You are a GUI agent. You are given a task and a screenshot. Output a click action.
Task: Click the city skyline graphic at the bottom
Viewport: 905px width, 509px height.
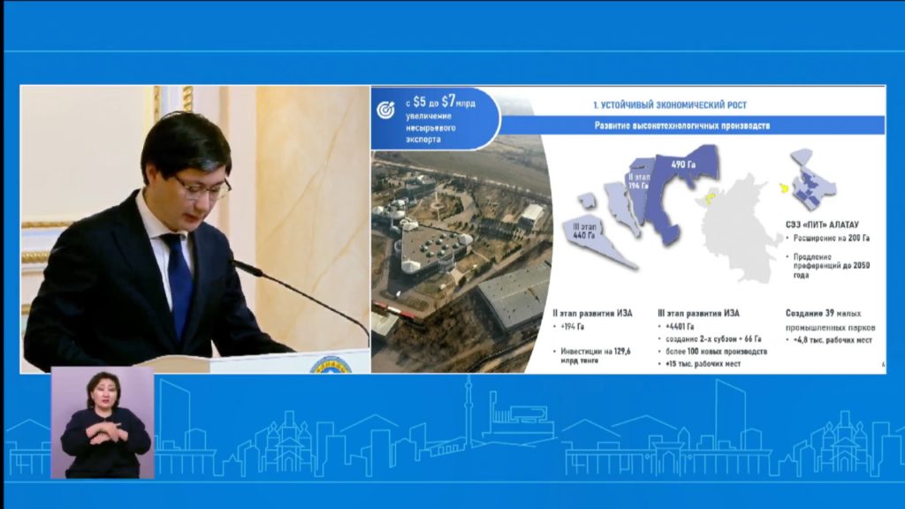530,437
